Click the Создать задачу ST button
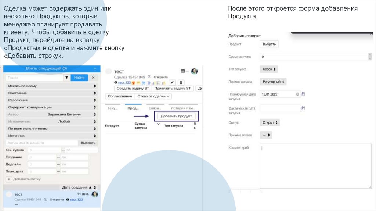The height and width of the screenshot is (211, 376). [133, 89]
